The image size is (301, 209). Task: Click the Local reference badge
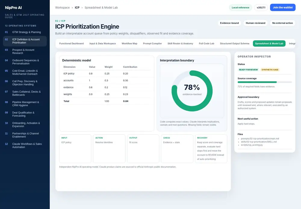(x=240, y=8)
